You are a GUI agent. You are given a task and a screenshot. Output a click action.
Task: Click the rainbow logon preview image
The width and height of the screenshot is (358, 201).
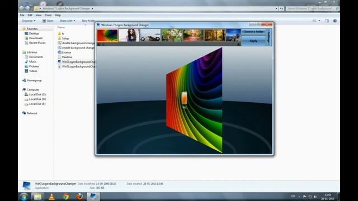point(194,100)
